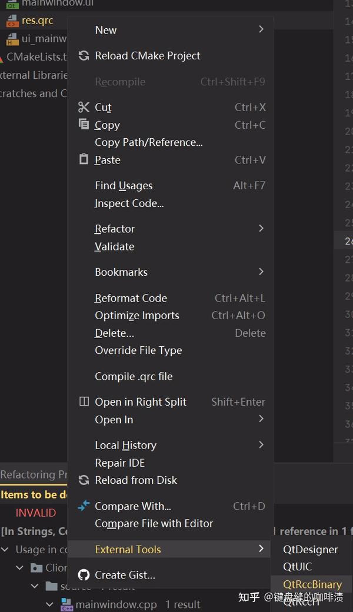Collapse the mainwindow.cpp result node
Screen dimensions: 353x612
50,604
